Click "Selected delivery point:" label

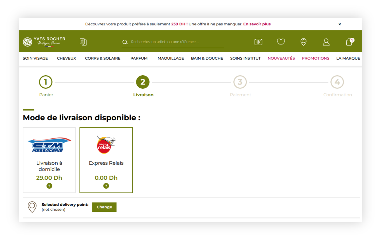65,205
